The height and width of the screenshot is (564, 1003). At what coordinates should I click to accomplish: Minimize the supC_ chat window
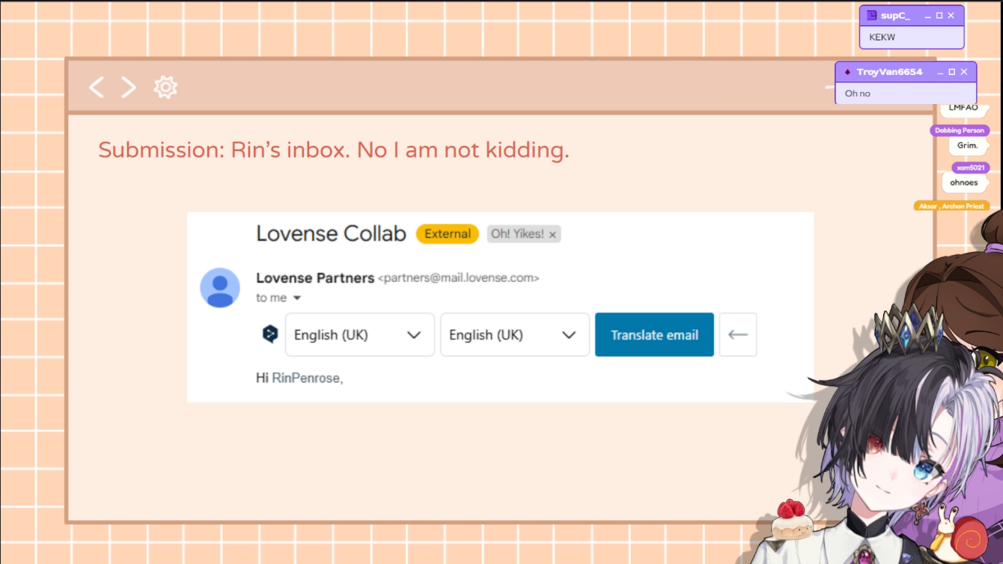928,16
